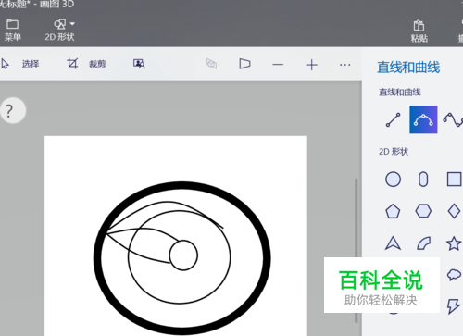Toggle the flag-shaped view icon
Screen dimensions: 463x336
click(244, 64)
